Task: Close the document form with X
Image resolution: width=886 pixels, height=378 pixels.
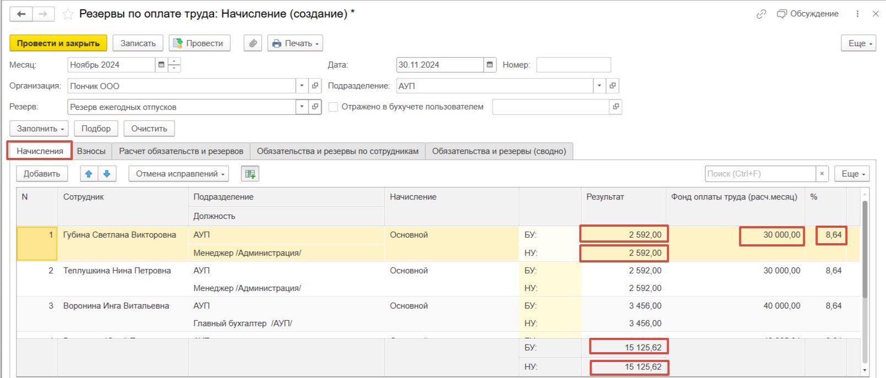Action: coord(876,14)
